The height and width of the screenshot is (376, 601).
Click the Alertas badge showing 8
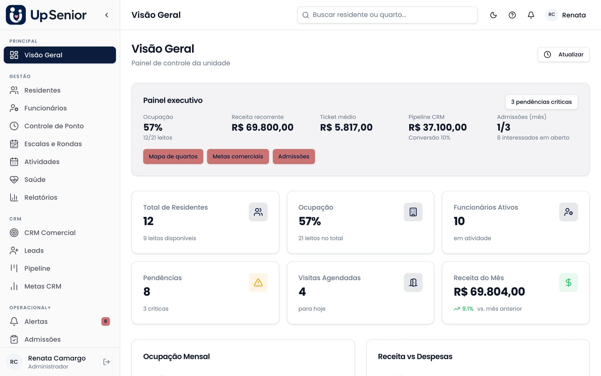105,321
